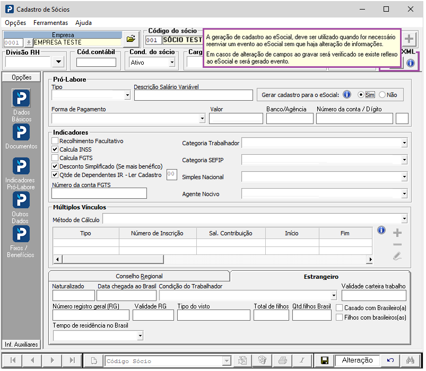Toggle Calcula INSS checkbox
Viewport: 426px width, 371px height.
[x=55, y=149]
